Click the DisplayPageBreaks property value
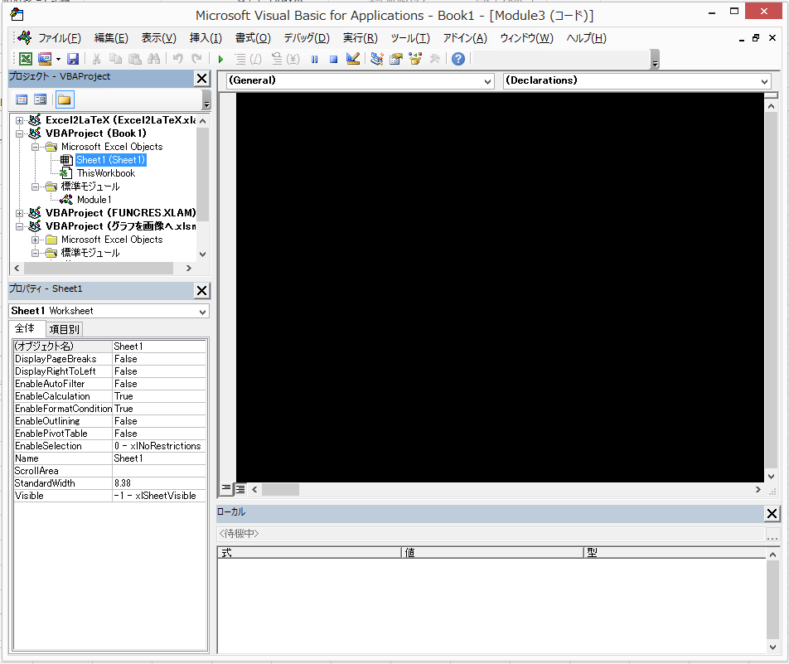This screenshot has height=664, width=789. (x=159, y=359)
